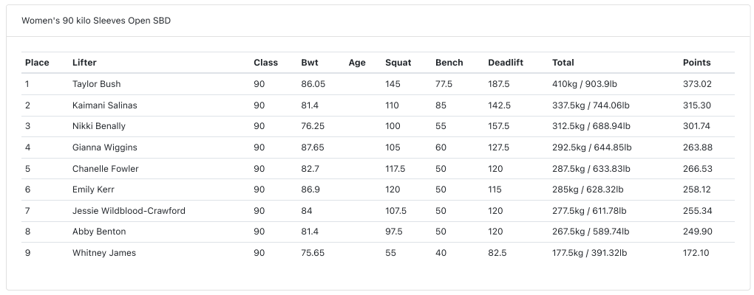
Task: Click the Lifter column header
Action: pyautogui.click(x=84, y=63)
